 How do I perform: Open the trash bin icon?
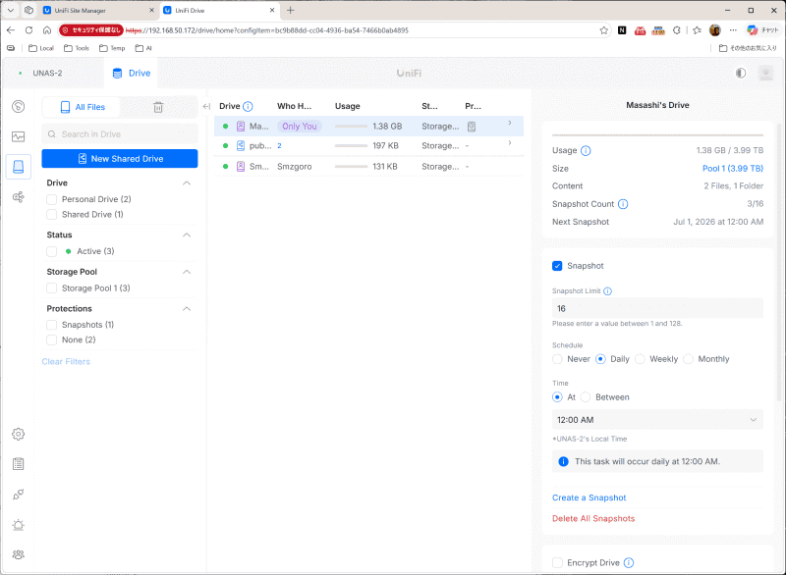click(158, 107)
